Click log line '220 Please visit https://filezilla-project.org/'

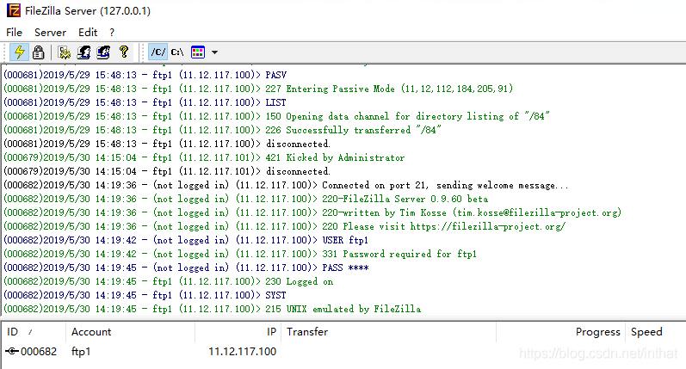285,226
